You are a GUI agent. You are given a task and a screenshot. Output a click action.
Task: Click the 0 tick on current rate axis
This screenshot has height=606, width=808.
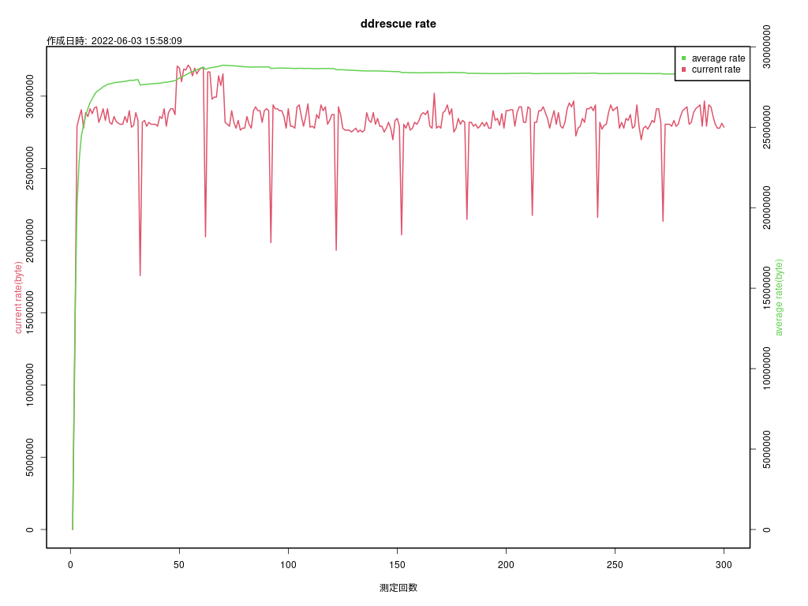coord(29,529)
